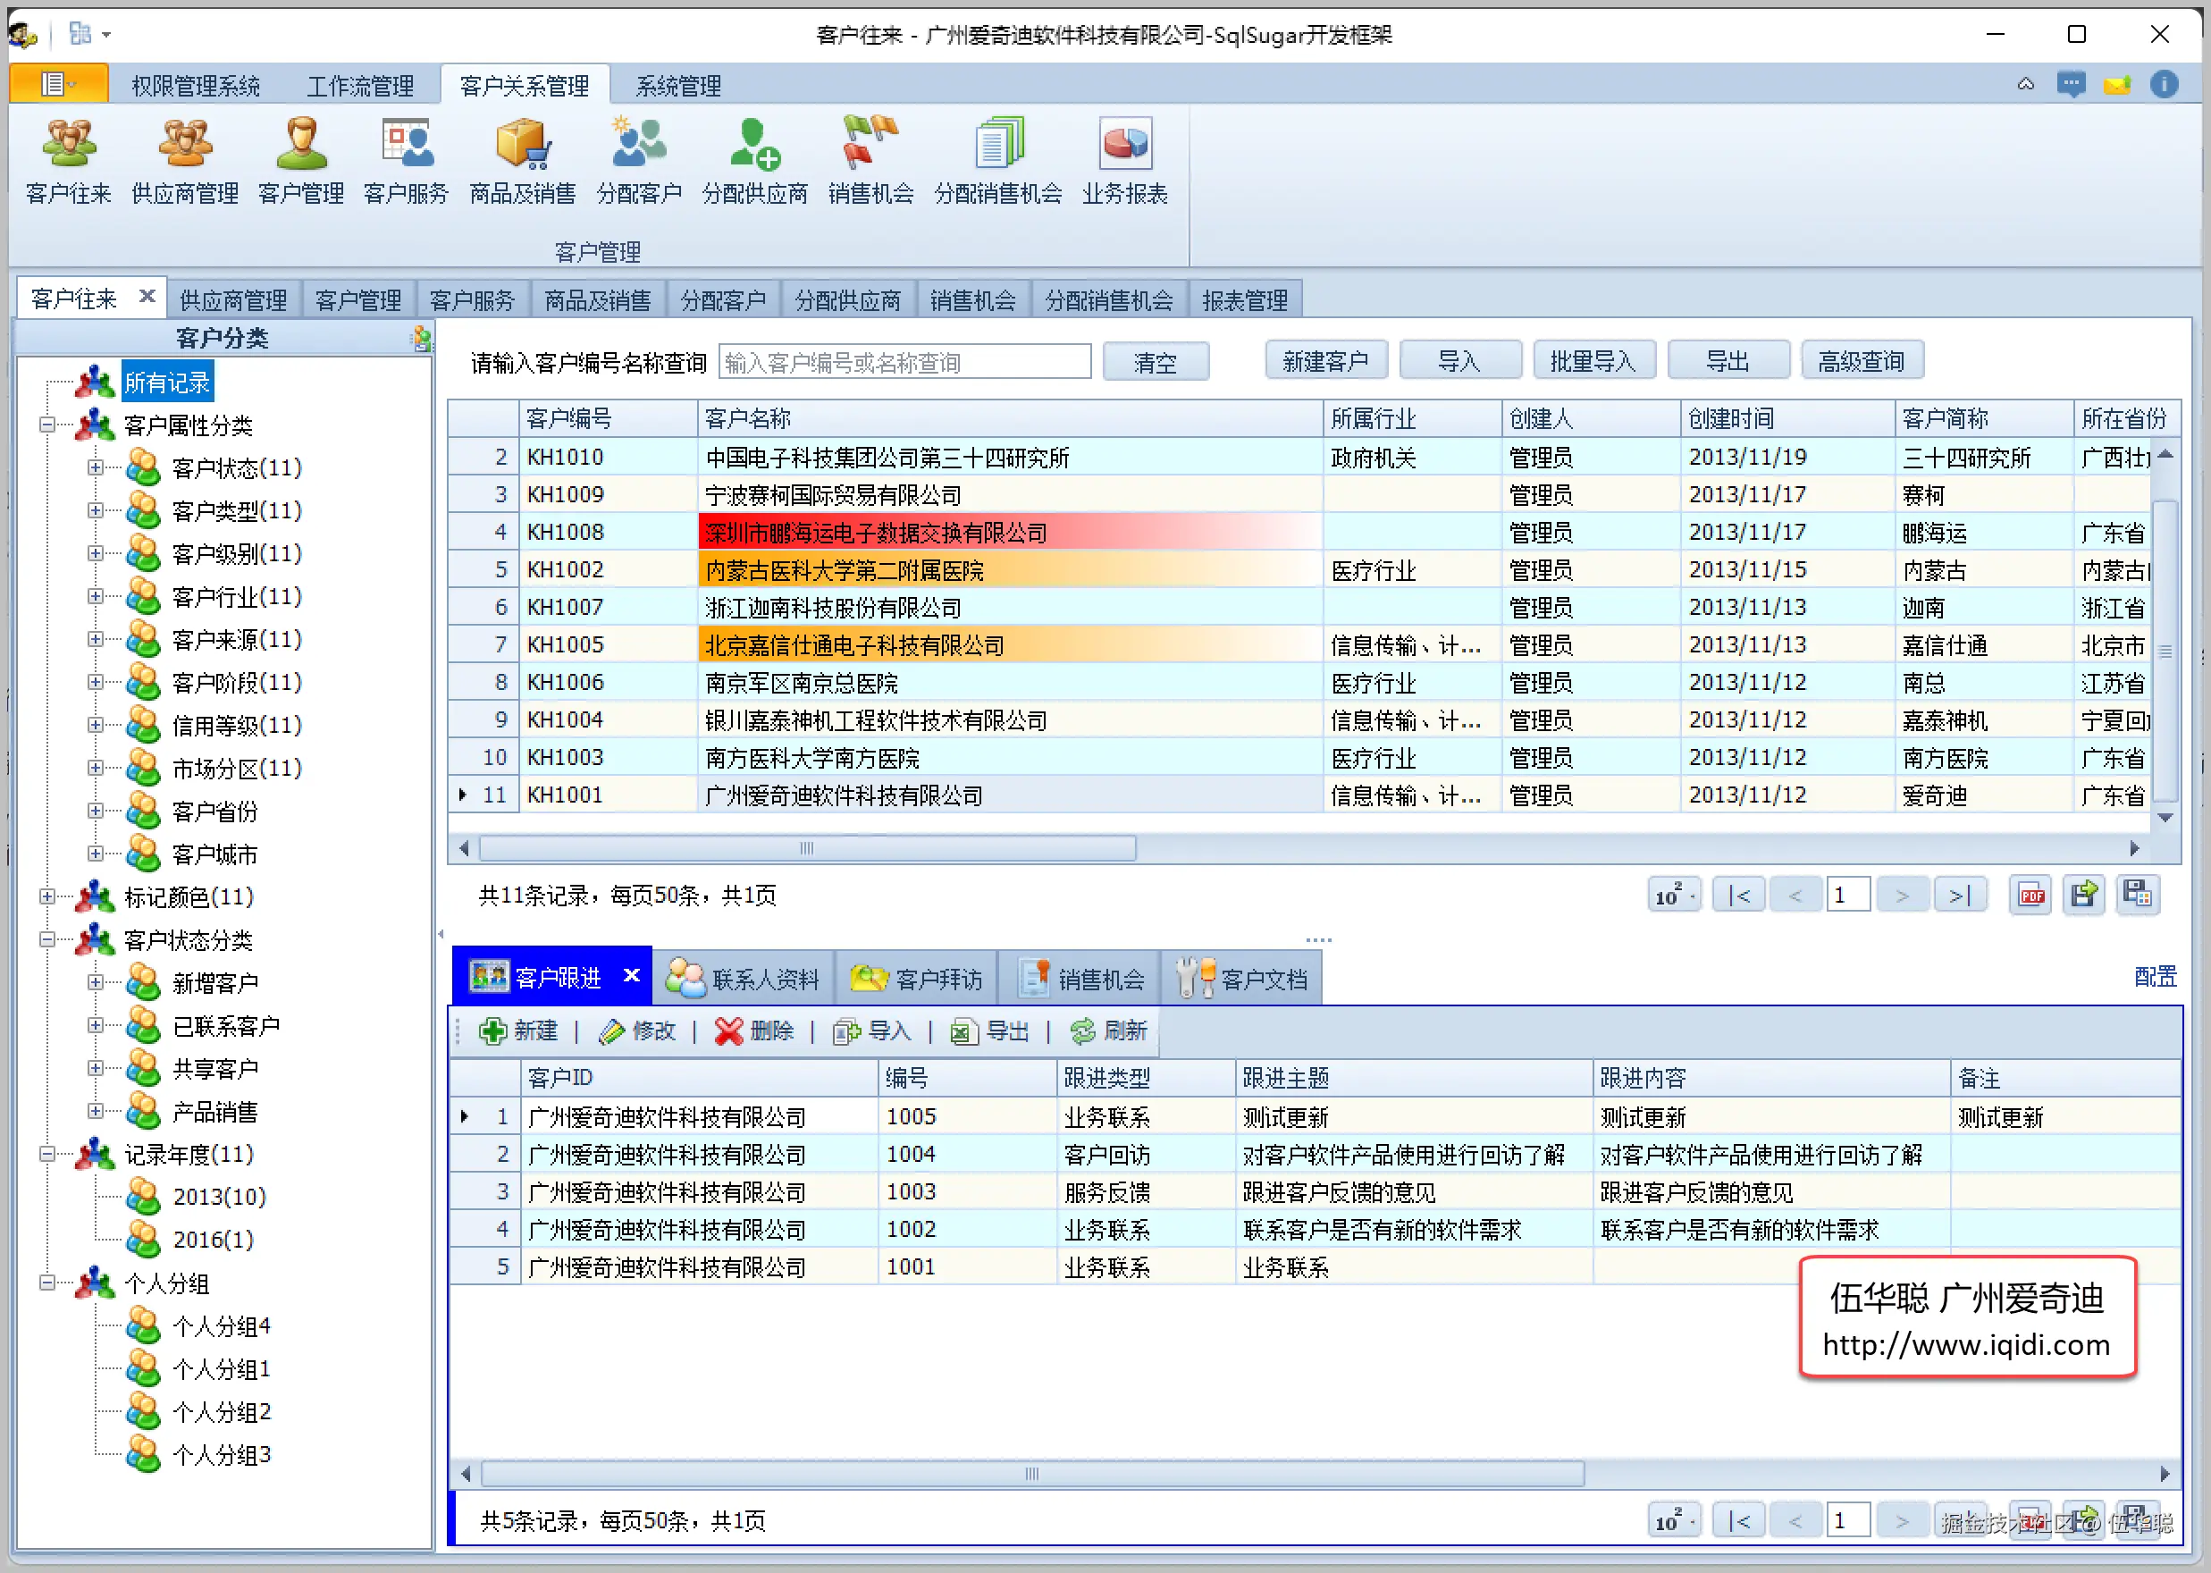Click the 配置 link
The height and width of the screenshot is (1573, 2211).
[x=2155, y=976]
